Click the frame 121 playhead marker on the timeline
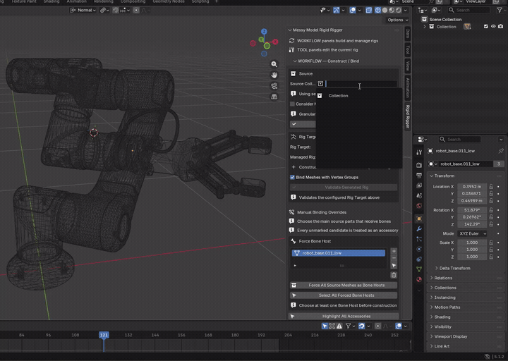Viewport: 508px width, 361px height. click(104, 335)
